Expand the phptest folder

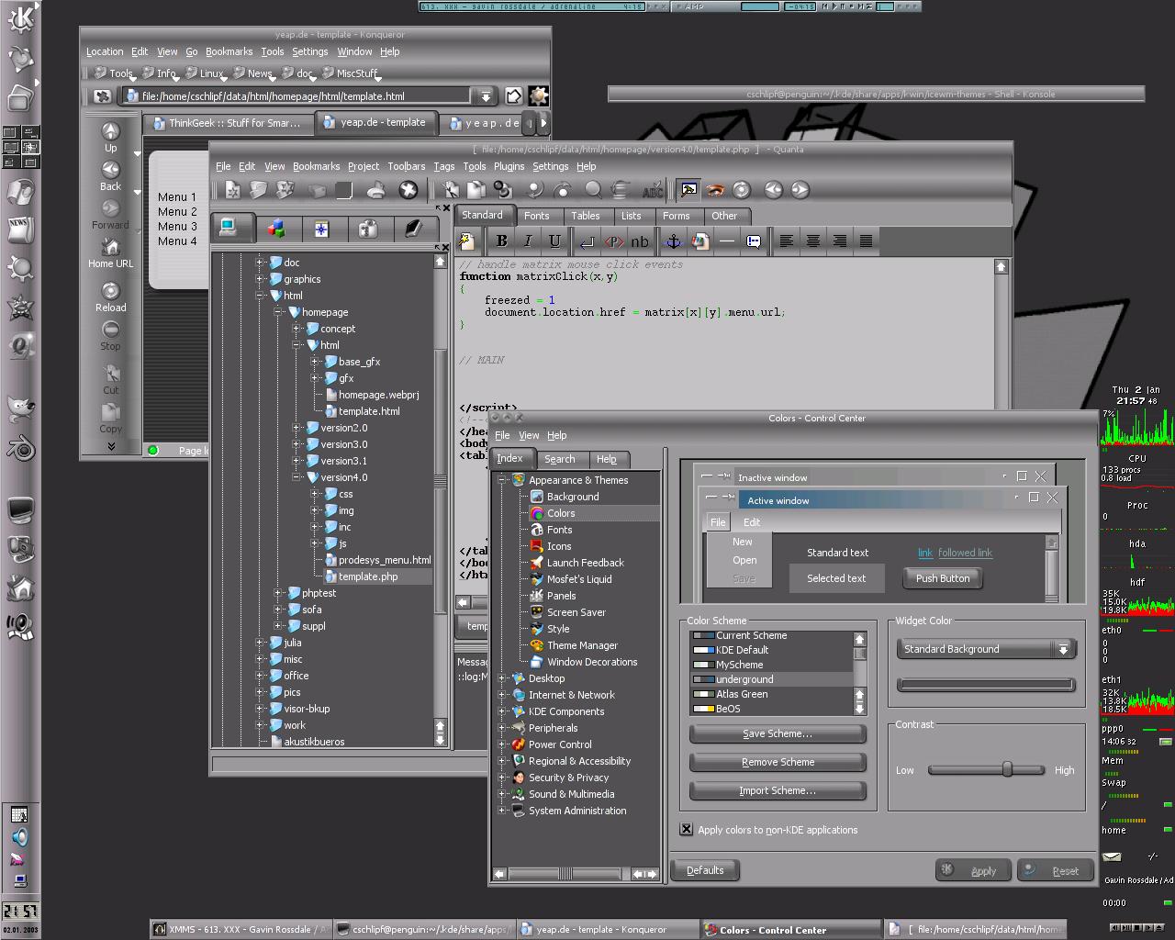click(x=279, y=593)
